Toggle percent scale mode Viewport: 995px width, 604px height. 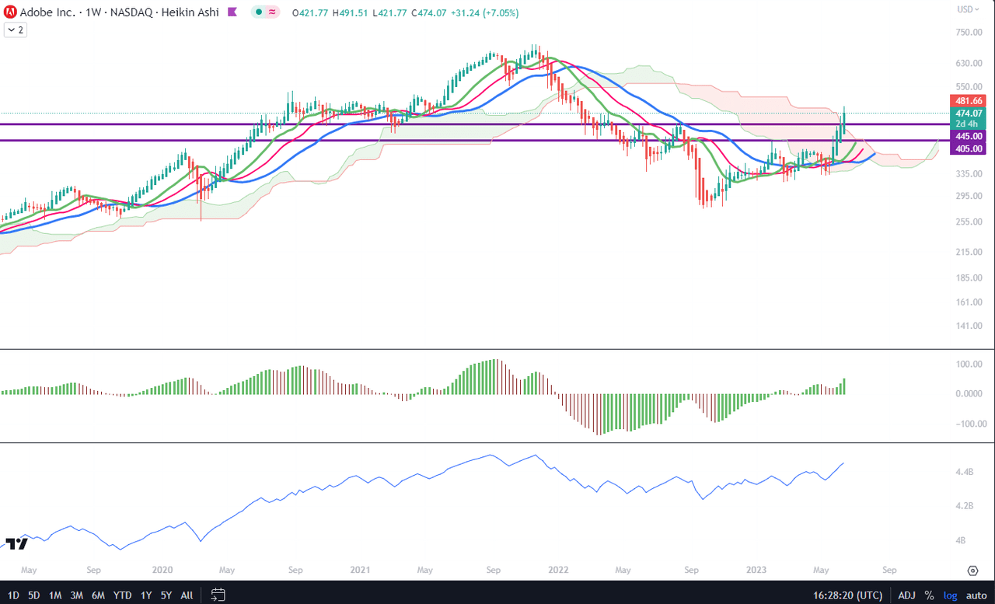(929, 595)
